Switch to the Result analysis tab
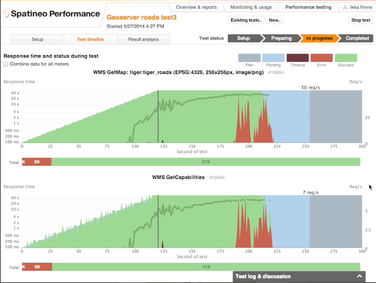 click(143, 39)
